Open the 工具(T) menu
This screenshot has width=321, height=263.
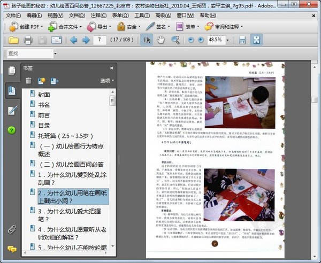[142, 16]
